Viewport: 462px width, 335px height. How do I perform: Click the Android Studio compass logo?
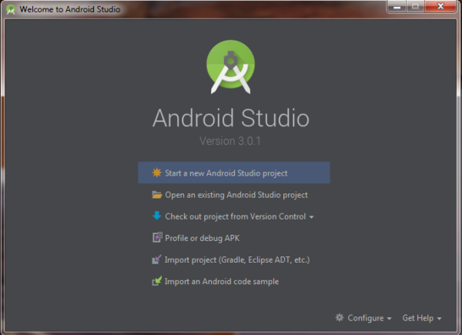230,65
